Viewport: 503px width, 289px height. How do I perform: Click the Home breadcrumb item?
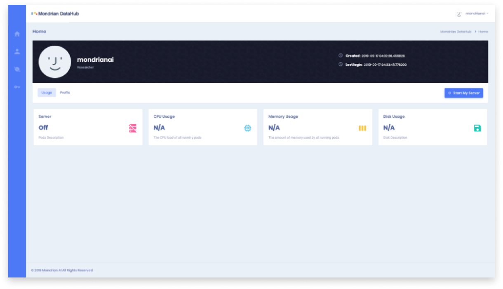[483, 32]
